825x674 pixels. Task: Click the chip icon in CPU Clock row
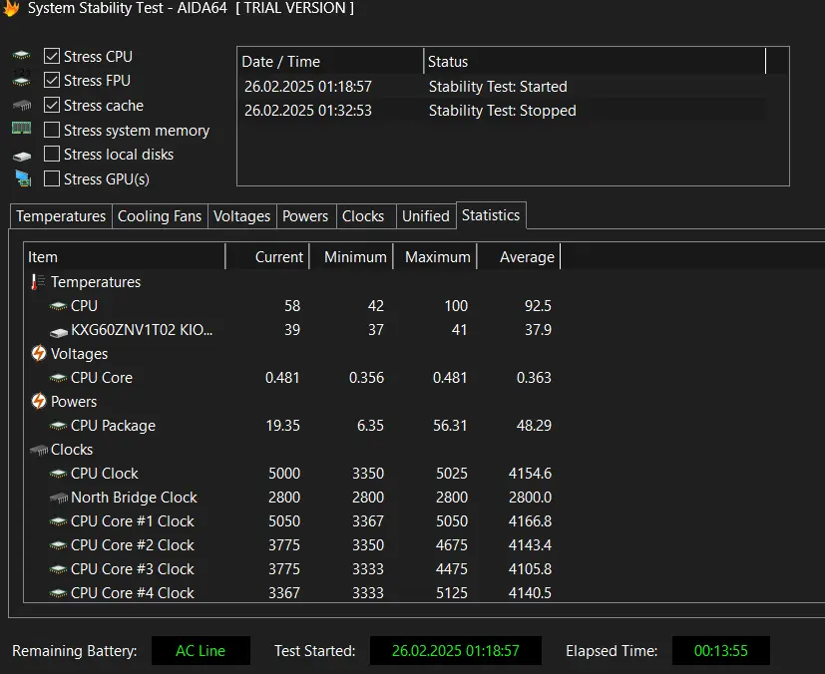tap(58, 474)
